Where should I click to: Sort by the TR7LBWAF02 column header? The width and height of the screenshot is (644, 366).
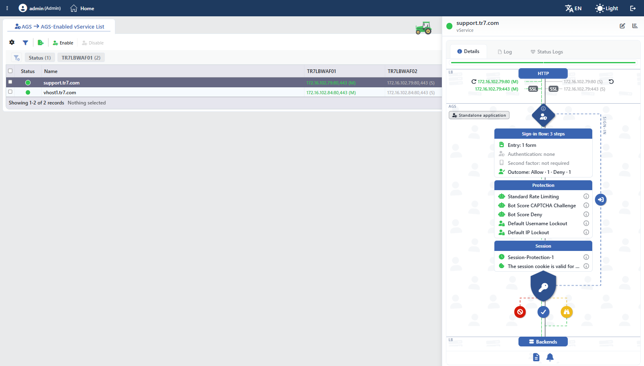pyautogui.click(x=402, y=71)
